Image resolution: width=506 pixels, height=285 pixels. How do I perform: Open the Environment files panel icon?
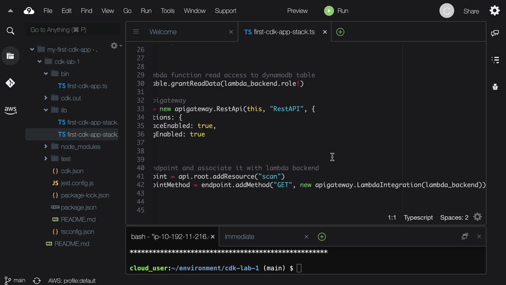click(10, 56)
